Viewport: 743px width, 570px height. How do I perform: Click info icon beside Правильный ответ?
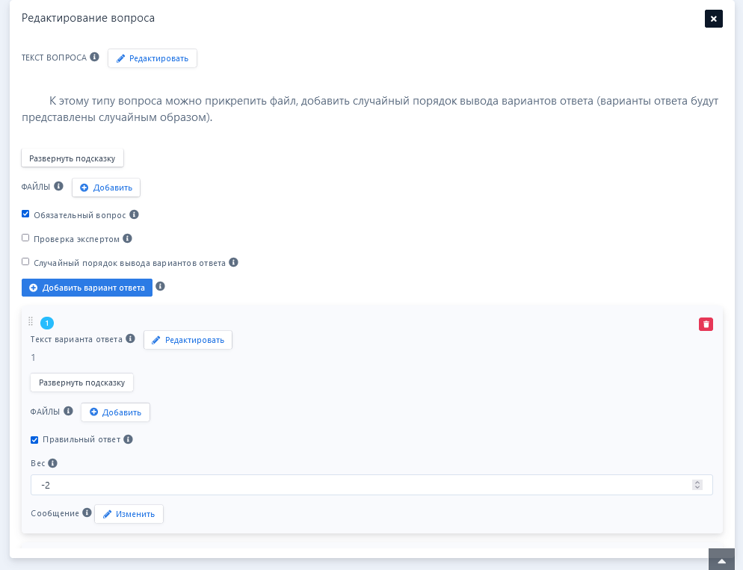[x=128, y=439]
